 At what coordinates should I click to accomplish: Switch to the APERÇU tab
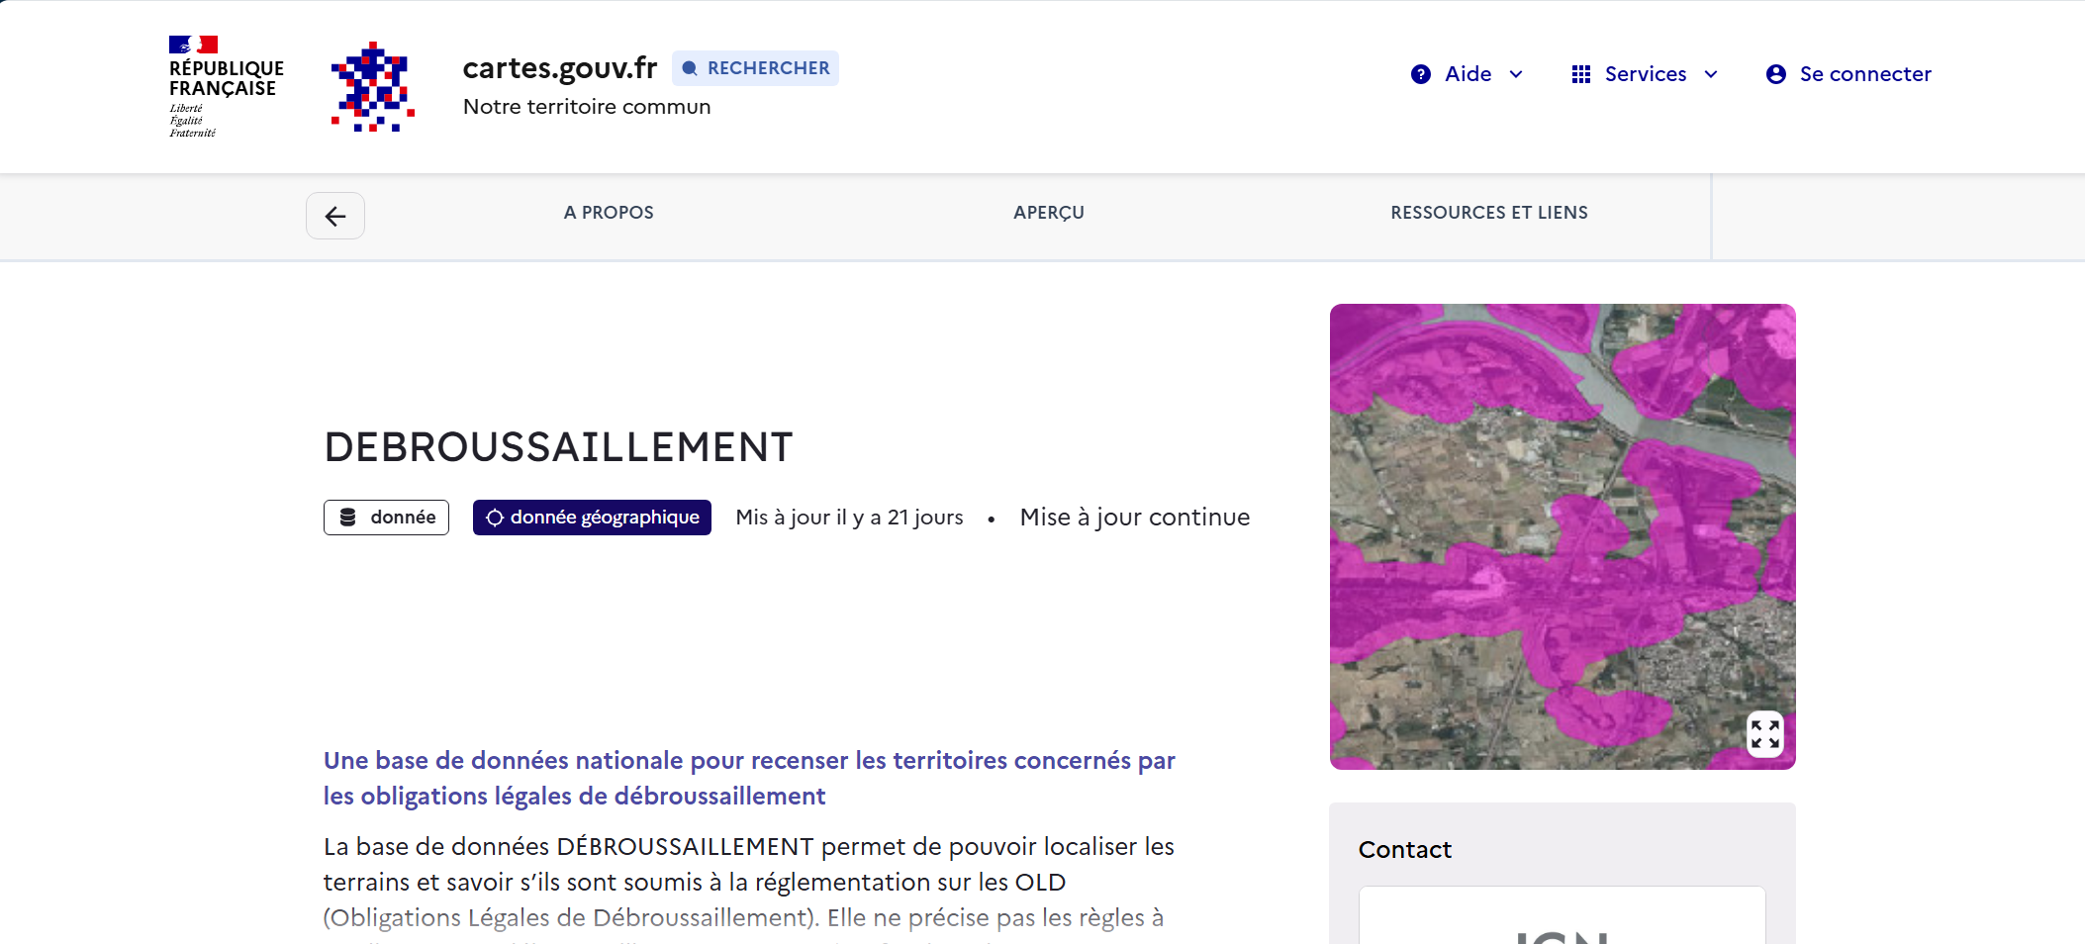pyautogui.click(x=1049, y=213)
